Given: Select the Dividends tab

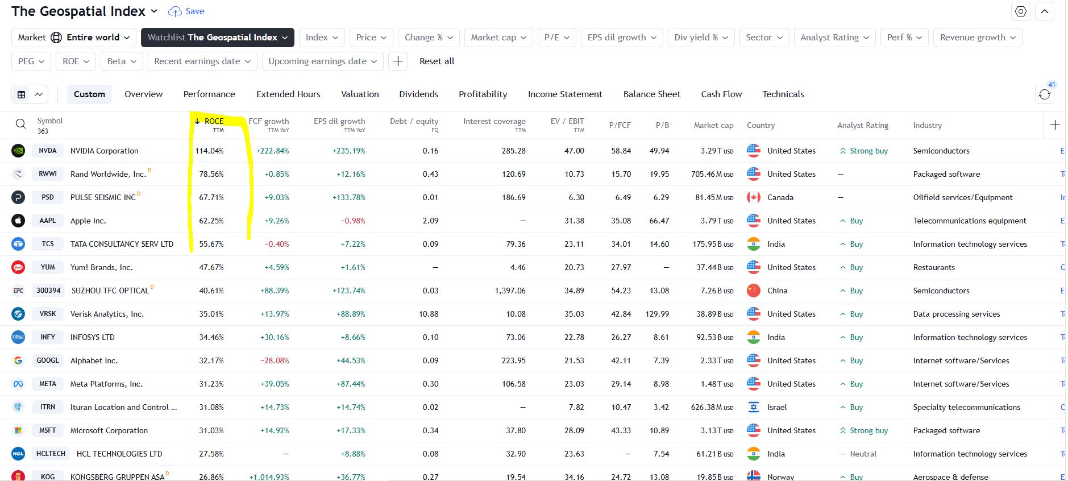Looking at the screenshot, I should pyautogui.click(x=419, y=94).
